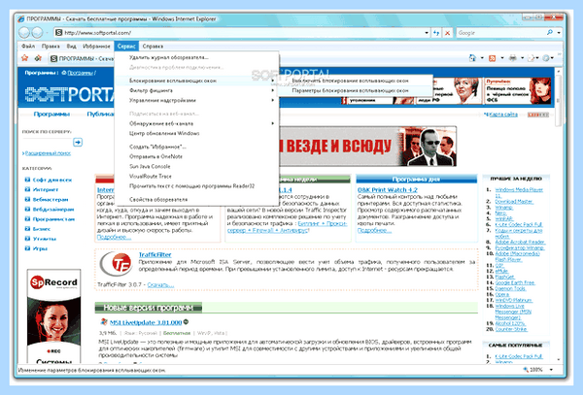Viewport: 583px width, 395px height.
Task: Click the Tools gear icon in command bar
Action: tap(546, 58)
